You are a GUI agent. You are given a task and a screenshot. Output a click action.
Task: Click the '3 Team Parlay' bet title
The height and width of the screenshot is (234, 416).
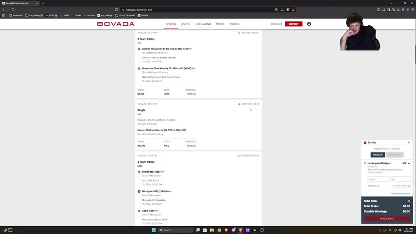point(146,162)
